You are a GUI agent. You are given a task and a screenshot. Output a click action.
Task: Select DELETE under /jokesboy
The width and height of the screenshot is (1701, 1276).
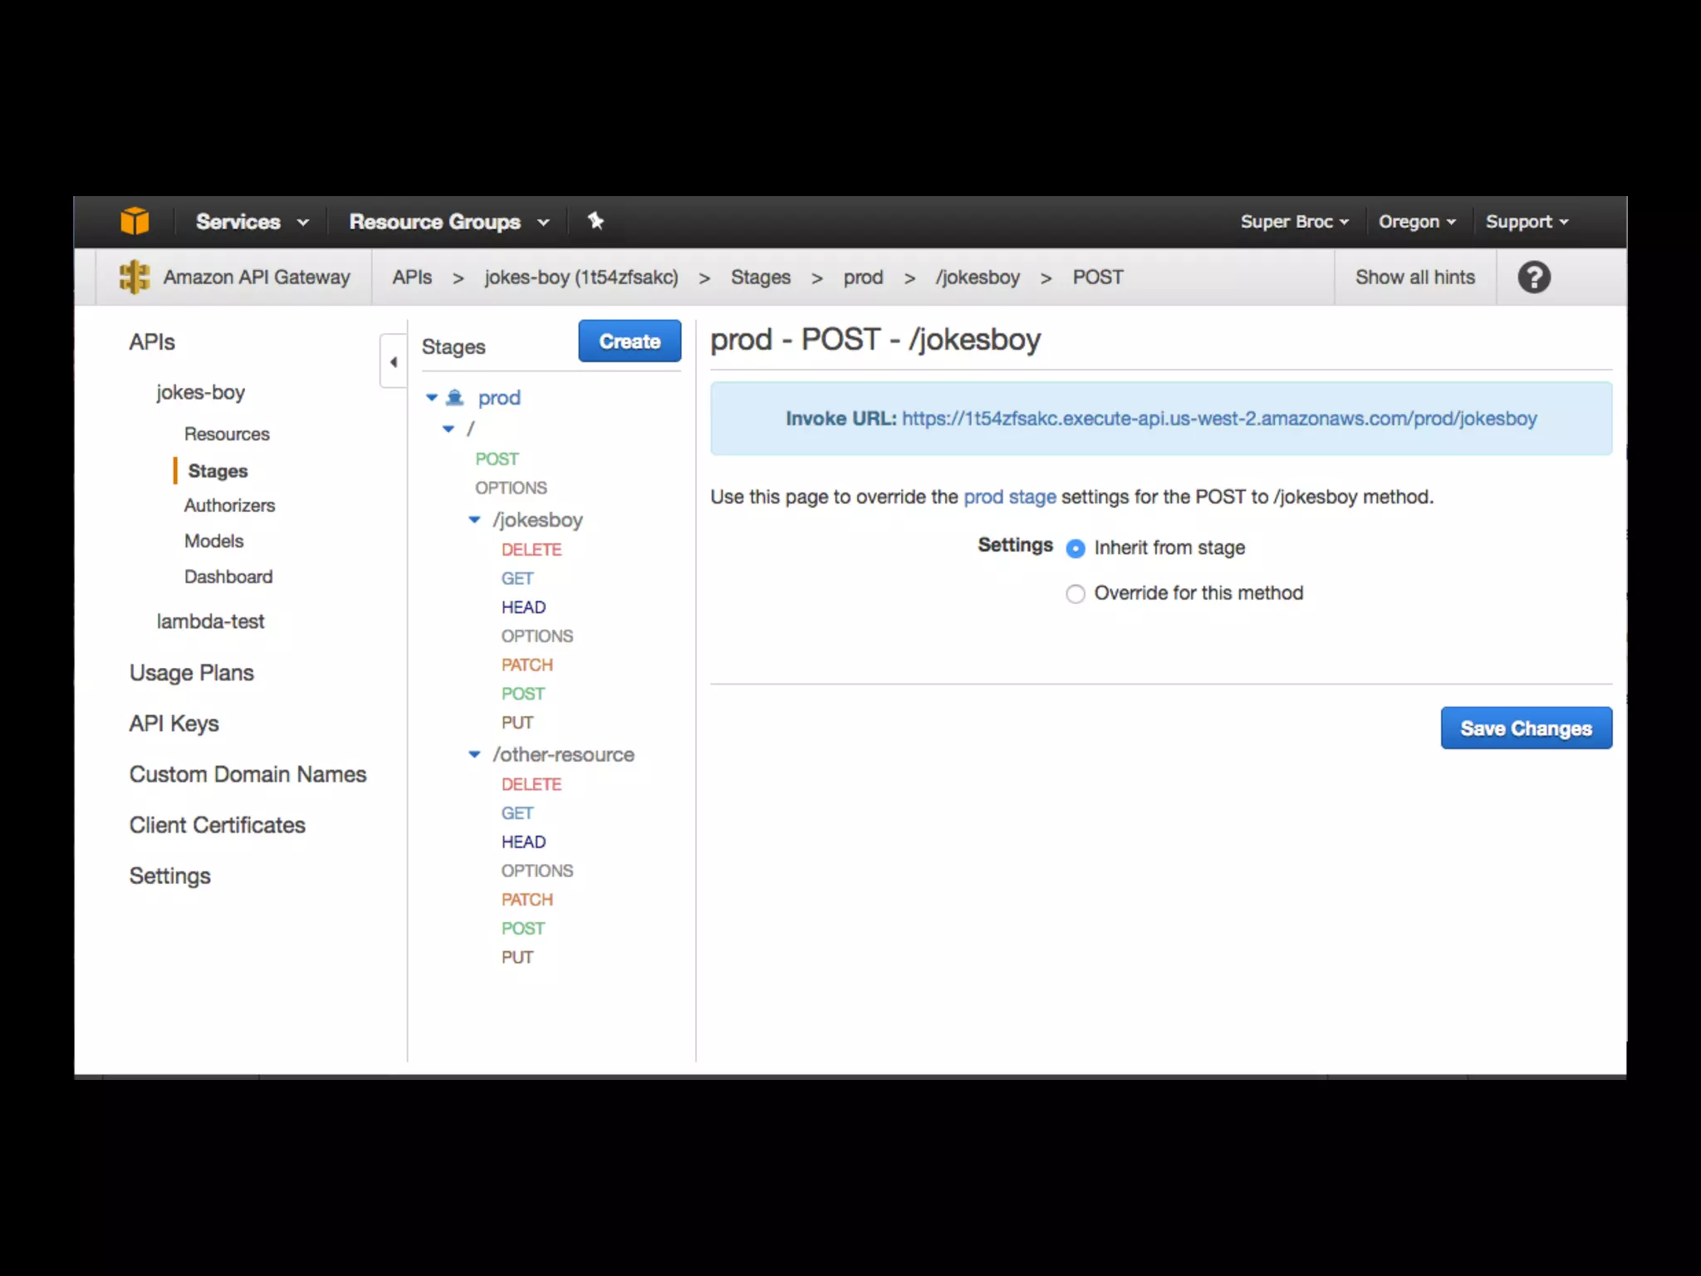click(532, 550)
